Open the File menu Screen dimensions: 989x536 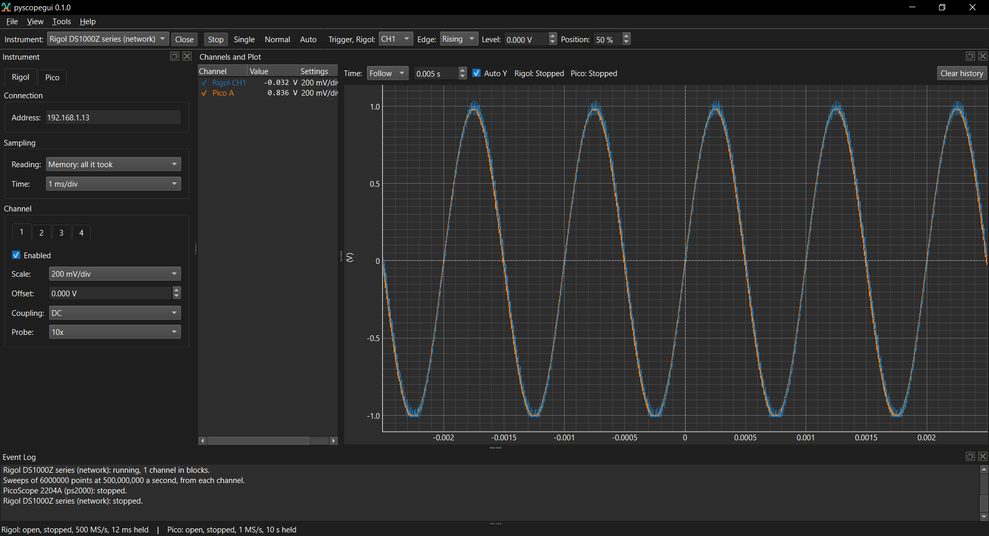(x=12, y=22)
